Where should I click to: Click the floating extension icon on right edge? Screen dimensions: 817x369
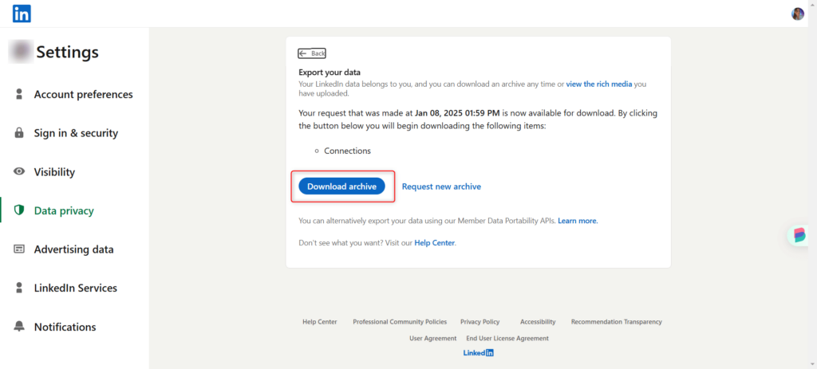coord(799,235)
